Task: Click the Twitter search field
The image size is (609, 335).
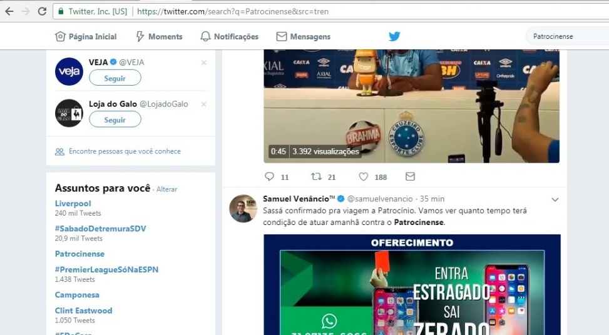Action: tap(566, 36)
